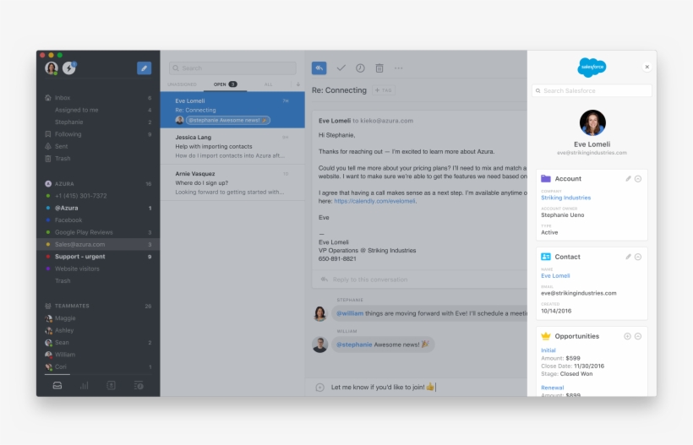693x445 pixels.
Task: Click the plus icon beside message composer
Action: 320,388
